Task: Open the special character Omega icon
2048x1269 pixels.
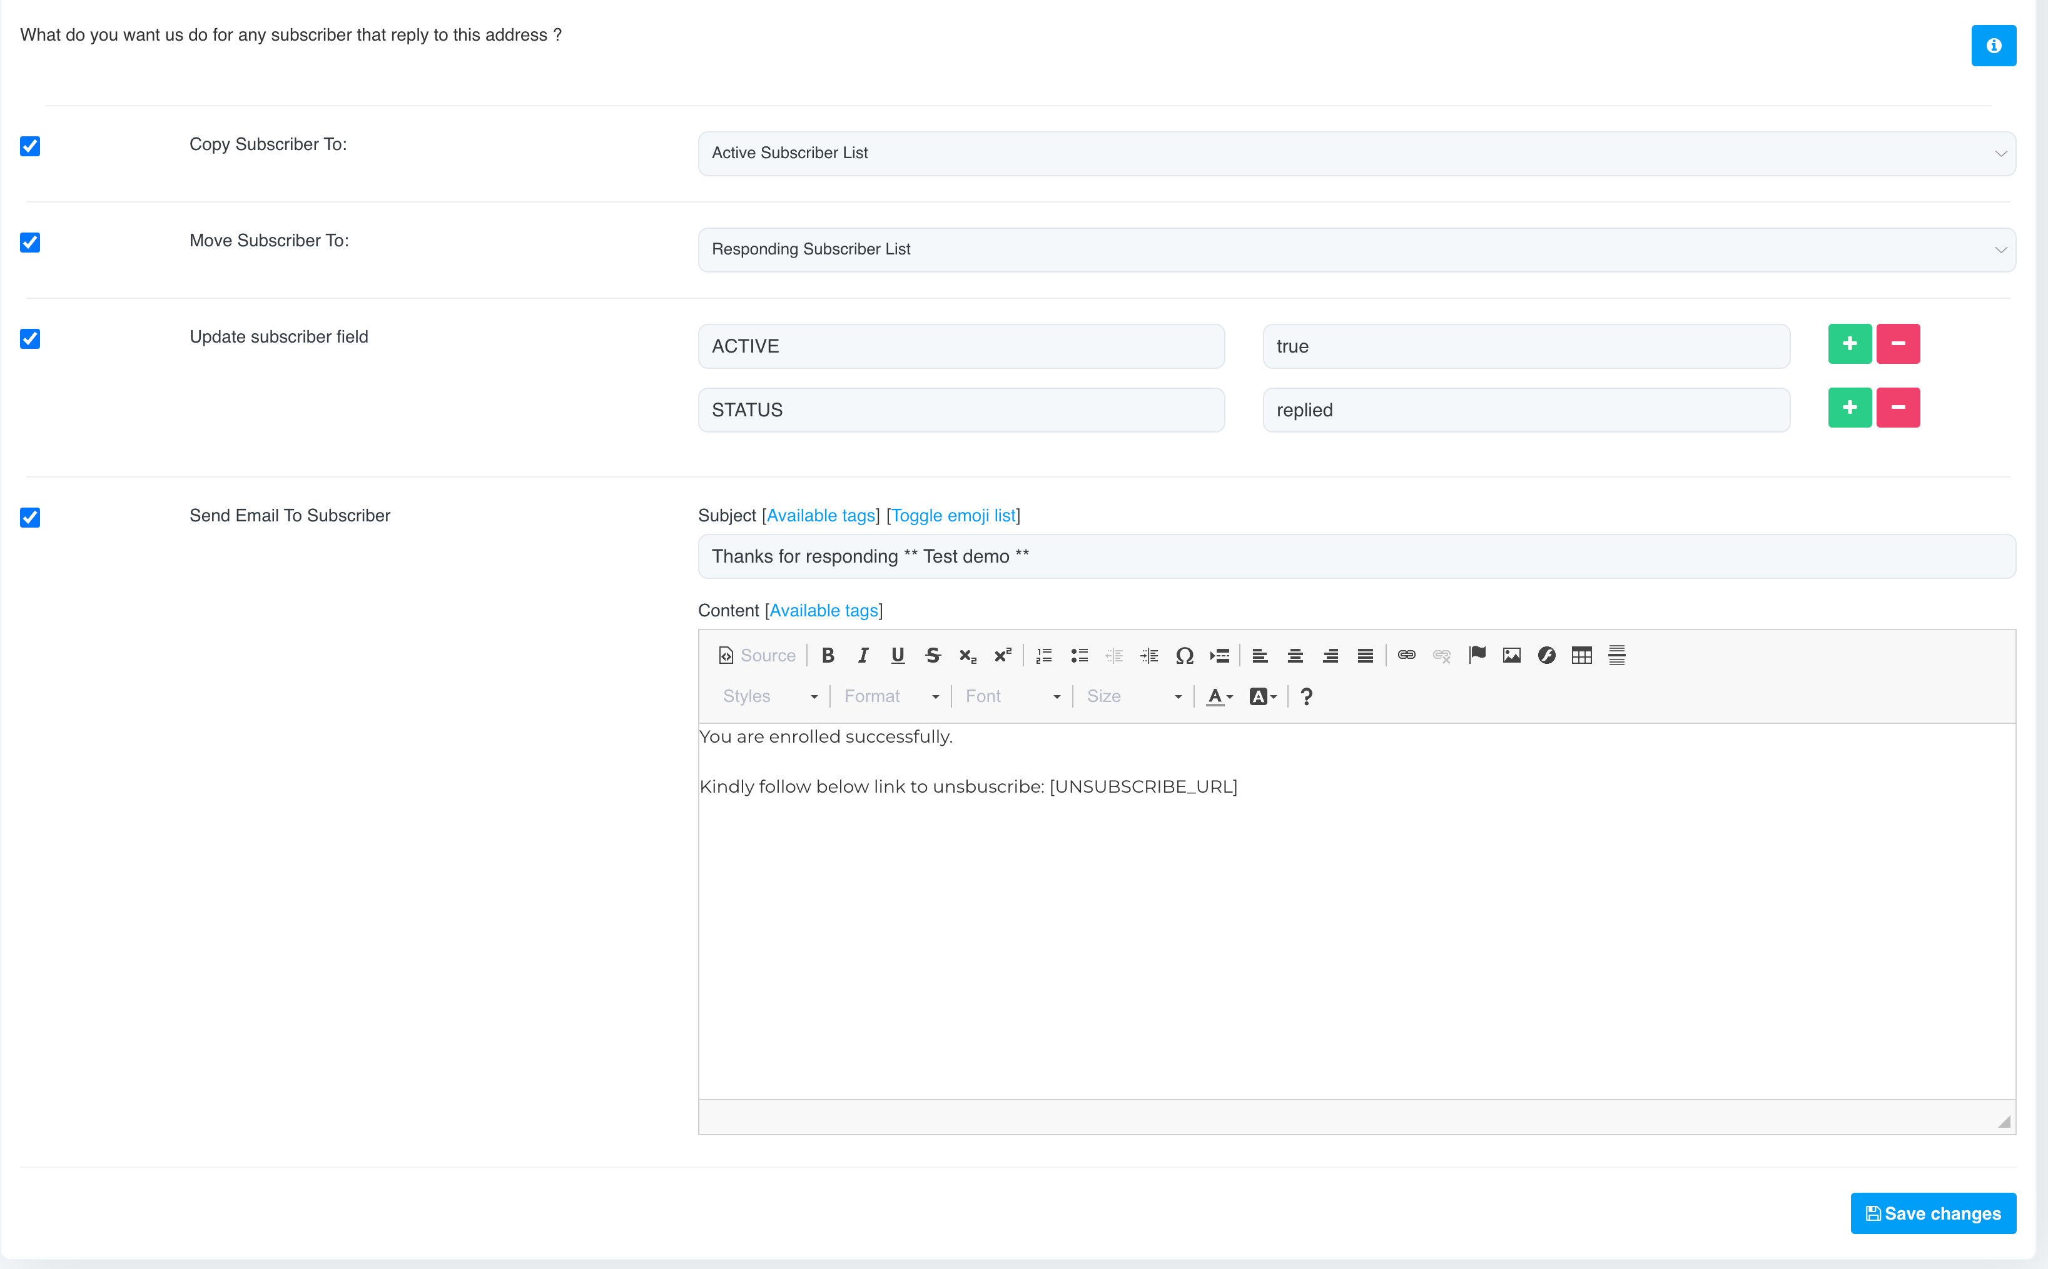Action: (x=1184, y=656)
